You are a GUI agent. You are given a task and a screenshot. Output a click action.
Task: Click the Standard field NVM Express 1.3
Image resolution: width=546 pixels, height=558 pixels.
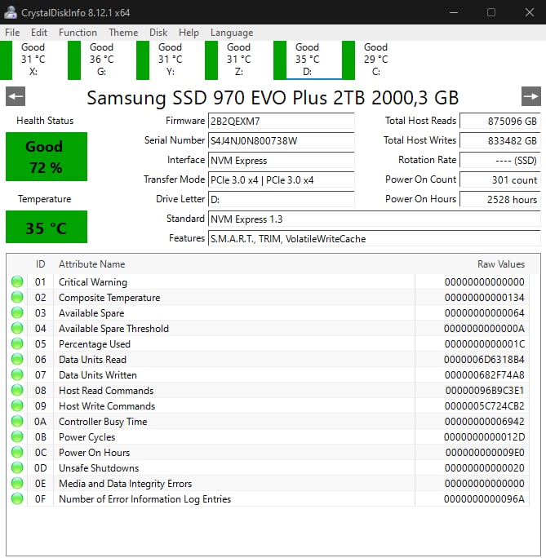375,219
